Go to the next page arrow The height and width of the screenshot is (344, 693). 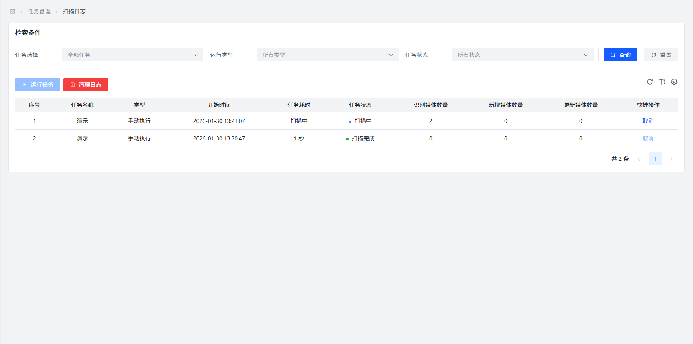click(x=671, y=159)
